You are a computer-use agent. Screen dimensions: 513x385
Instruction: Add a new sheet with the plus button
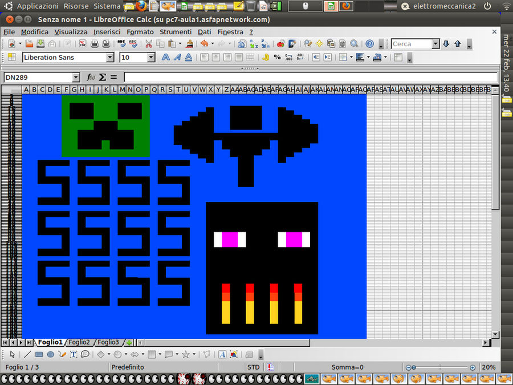pos(129,342)
